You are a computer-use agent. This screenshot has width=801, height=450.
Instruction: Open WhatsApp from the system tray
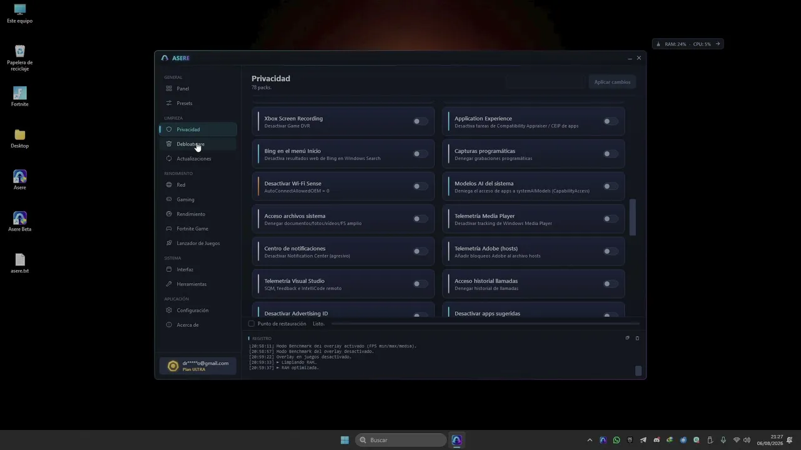tap(616, 440)
